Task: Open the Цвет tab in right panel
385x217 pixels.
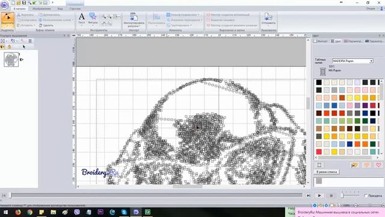Action: (336, 41)
